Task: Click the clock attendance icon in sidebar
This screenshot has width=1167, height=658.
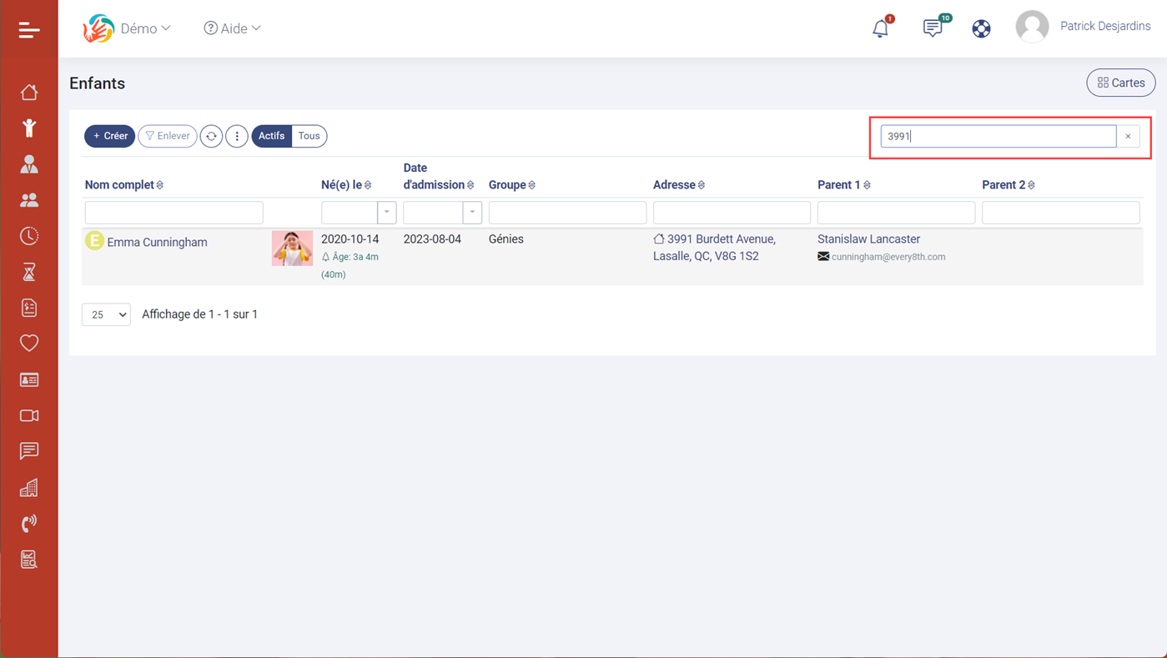Action: click(x=29, y=235)
